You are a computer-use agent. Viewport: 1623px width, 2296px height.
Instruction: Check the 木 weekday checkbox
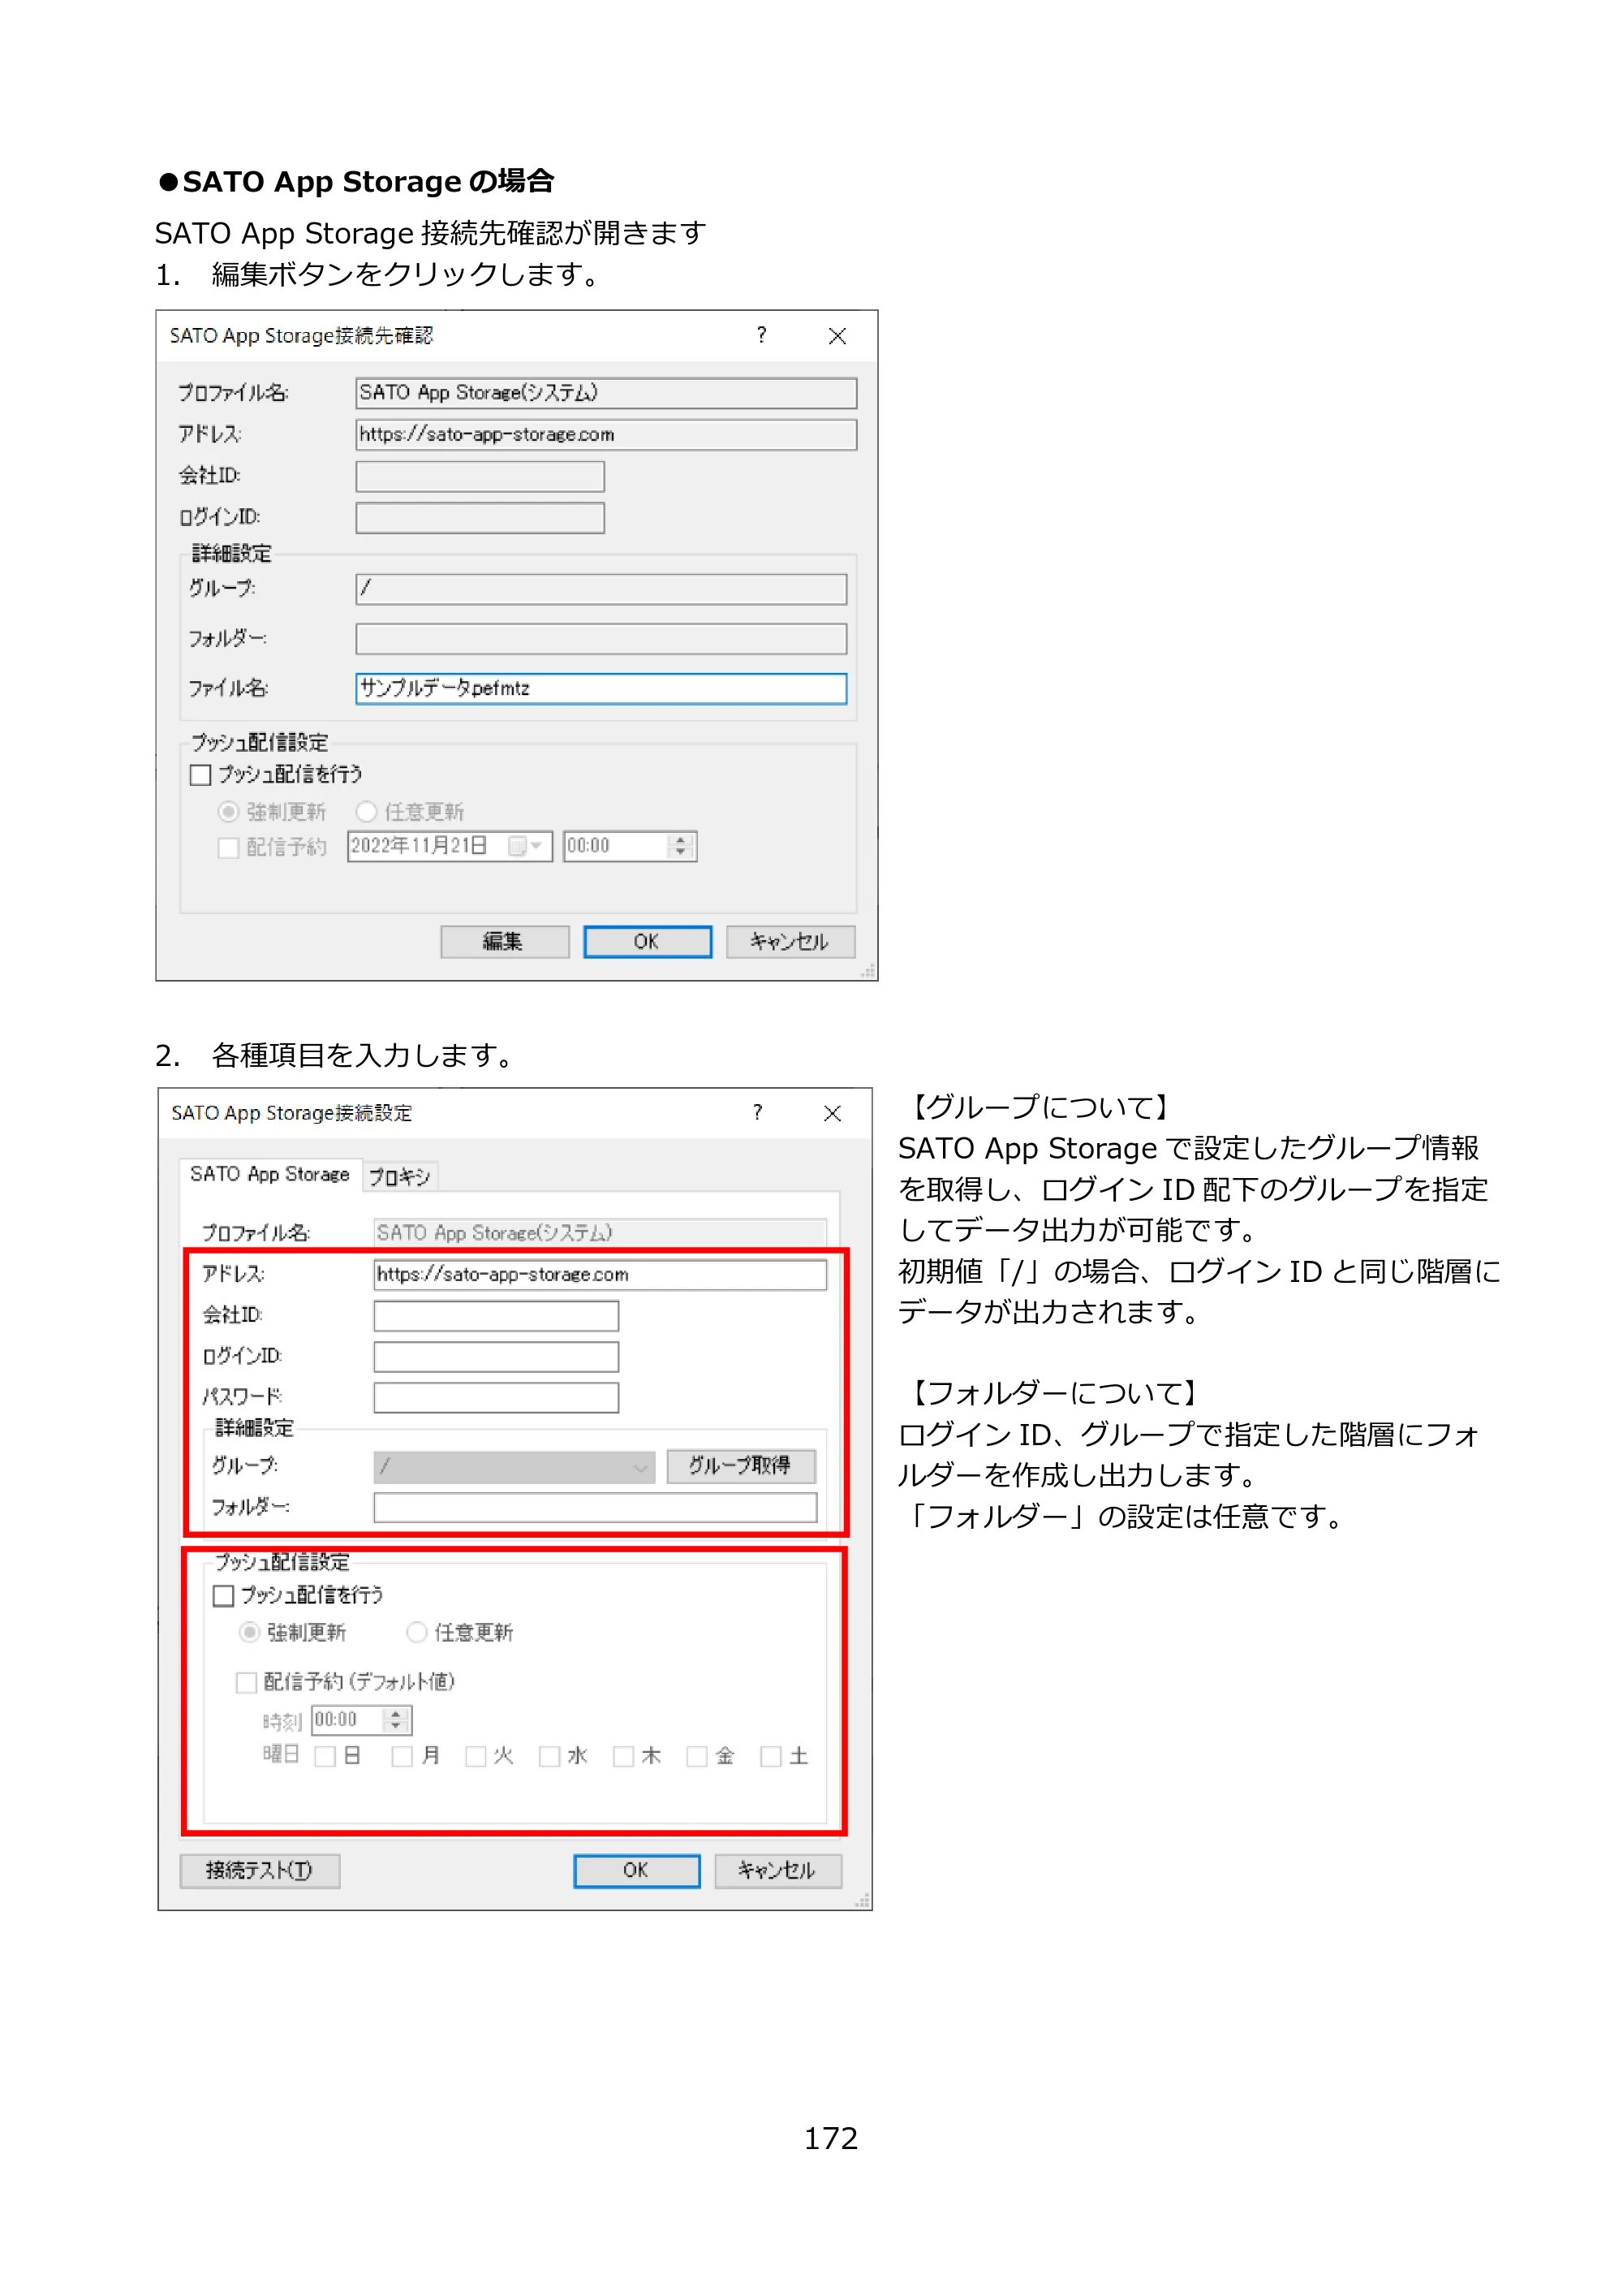point(623,1757)
